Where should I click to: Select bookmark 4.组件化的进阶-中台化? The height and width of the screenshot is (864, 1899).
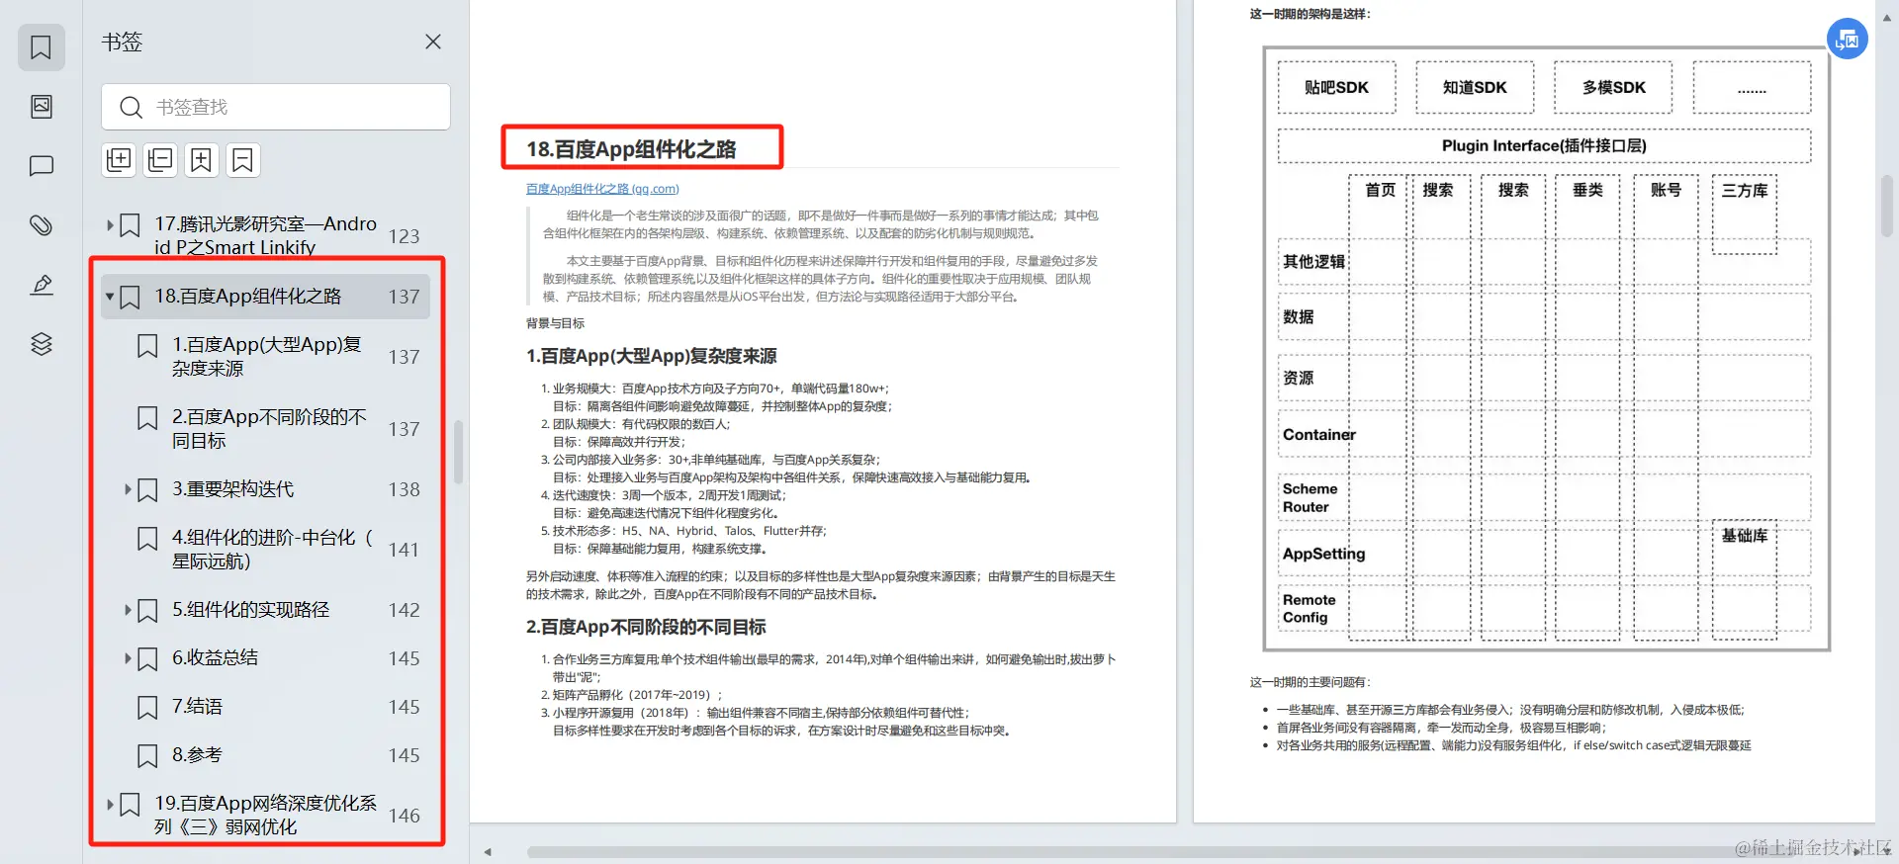point(273,550)
